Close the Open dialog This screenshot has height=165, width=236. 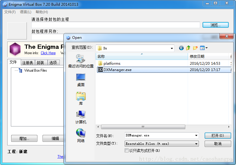point(226,36)
